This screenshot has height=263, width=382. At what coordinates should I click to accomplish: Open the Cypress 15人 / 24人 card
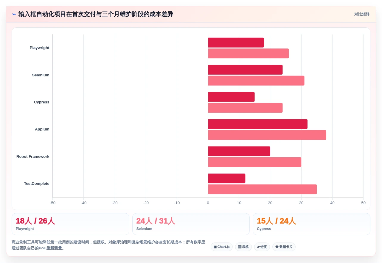click(311, 224)
